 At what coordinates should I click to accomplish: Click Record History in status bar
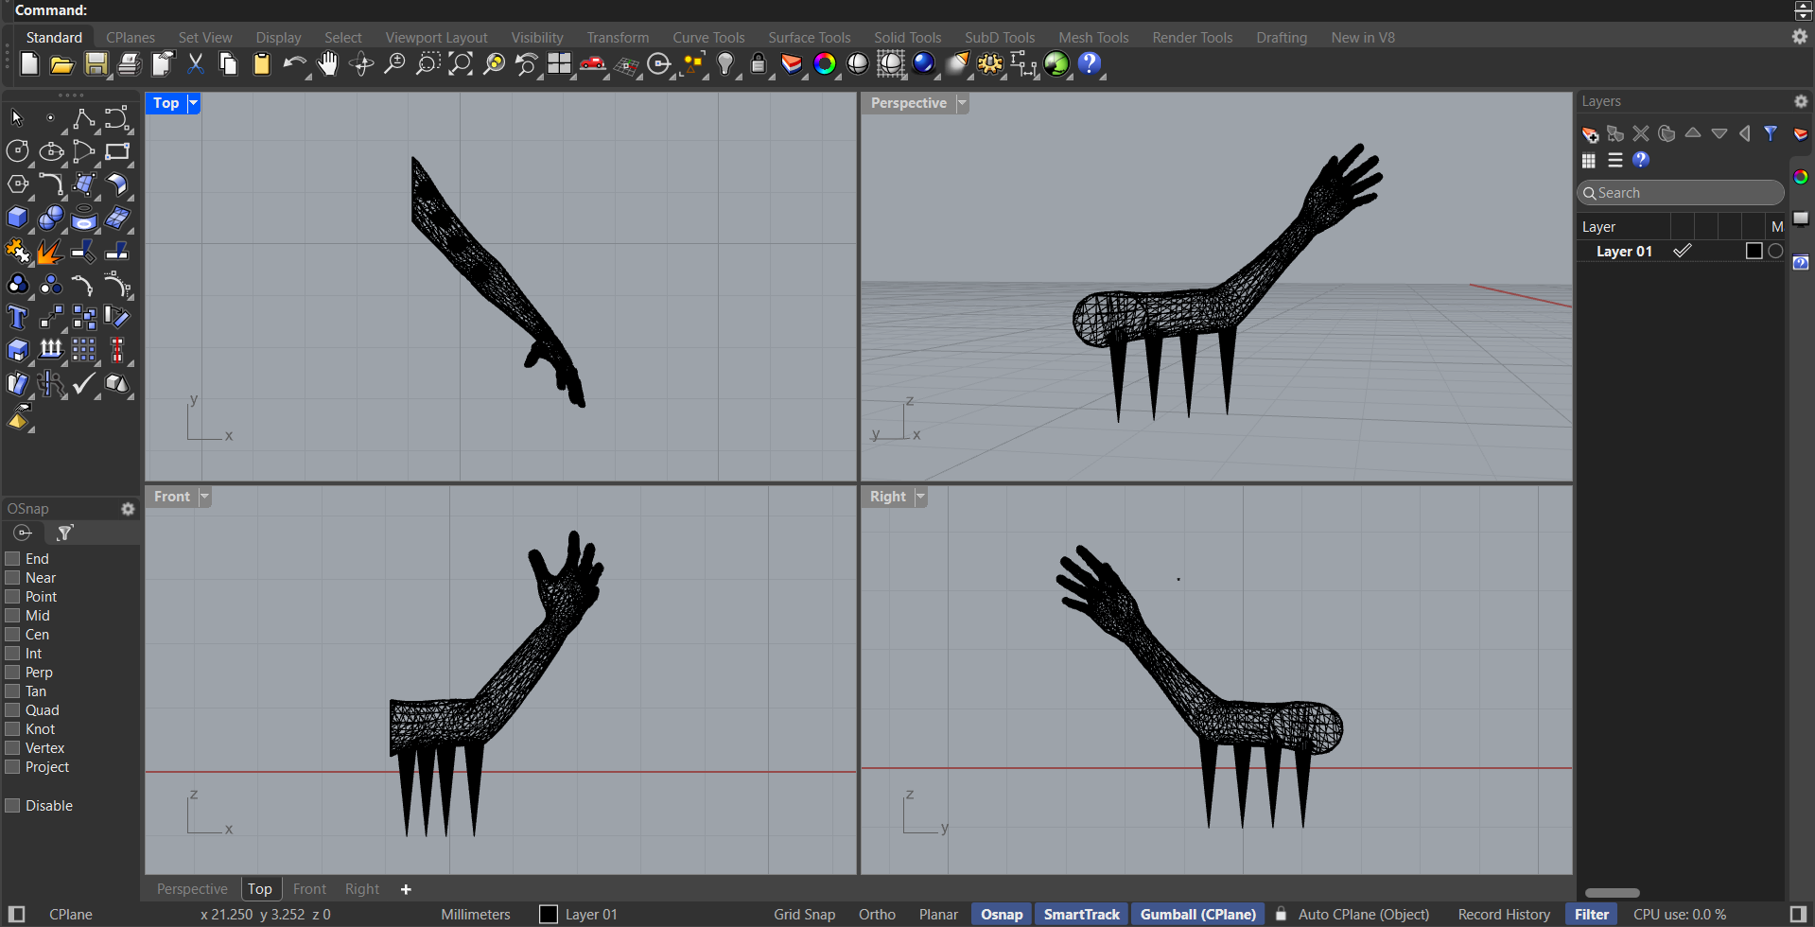1504,915
